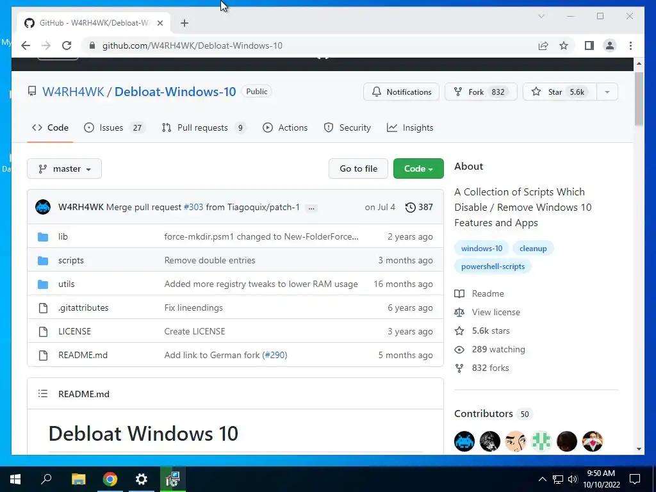Click the green pixel-pattern contributor avatar
Screen dimensions: 656x492
(541, 441)
